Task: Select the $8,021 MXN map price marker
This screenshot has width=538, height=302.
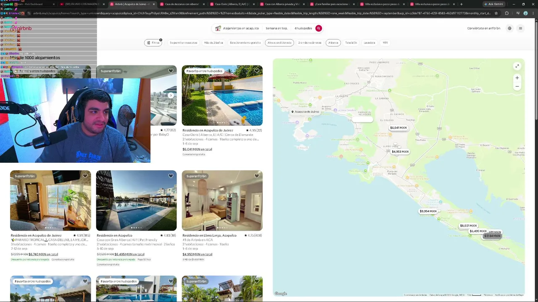Action: (x=468, y=226)
